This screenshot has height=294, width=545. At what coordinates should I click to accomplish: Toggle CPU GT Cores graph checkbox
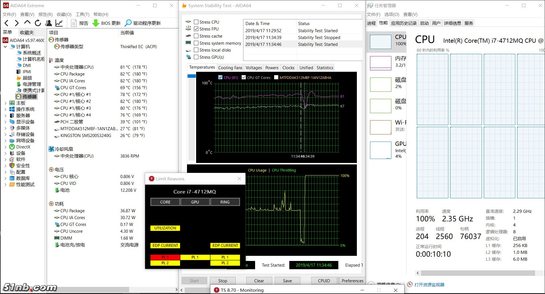point(244,77)
